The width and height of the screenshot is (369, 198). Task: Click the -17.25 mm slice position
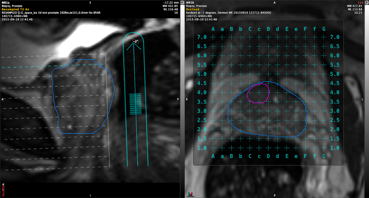pos(171,2)
